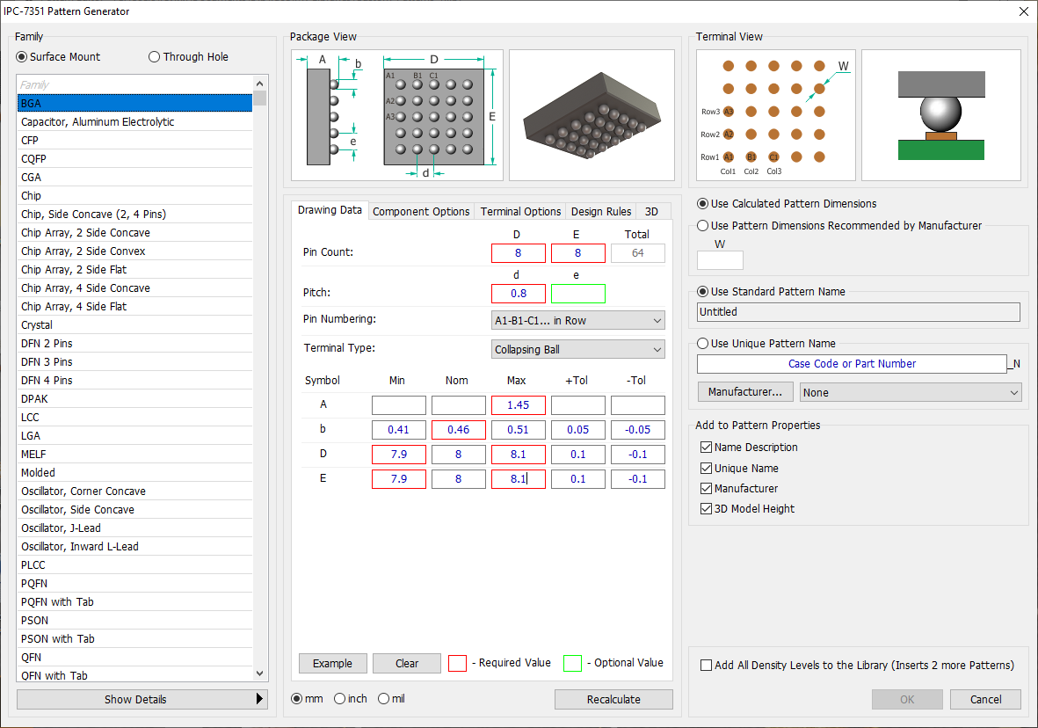Click the Pitch d field
Viewport: 1038px width, 728px height.
519,294
